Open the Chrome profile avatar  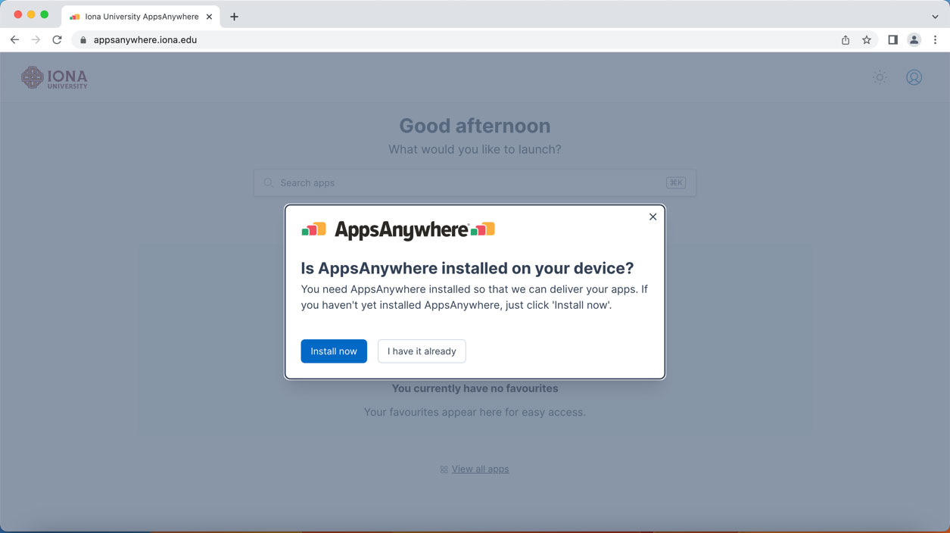(914, 40)
